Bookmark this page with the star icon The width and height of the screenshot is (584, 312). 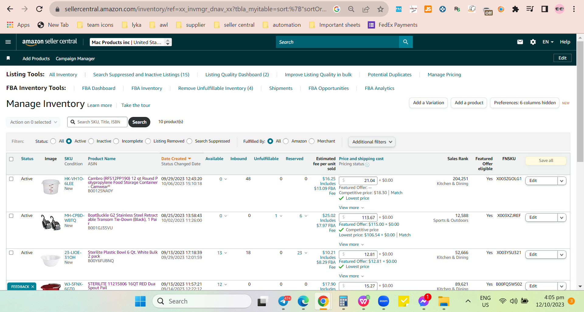coord(381,9)
